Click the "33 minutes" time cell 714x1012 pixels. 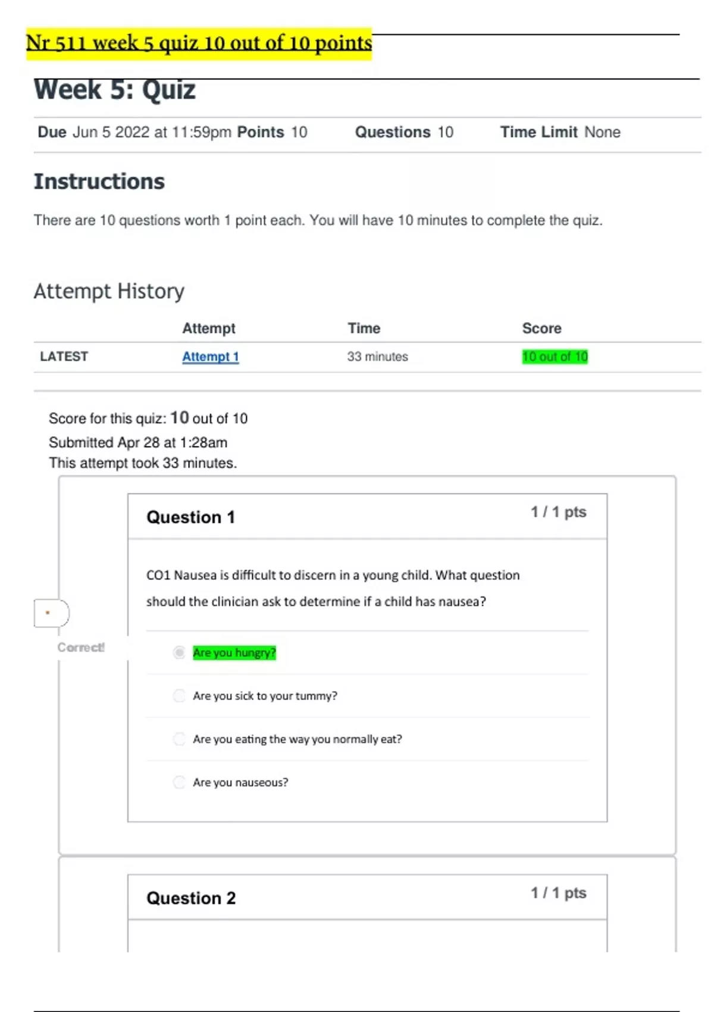(377, 357)
